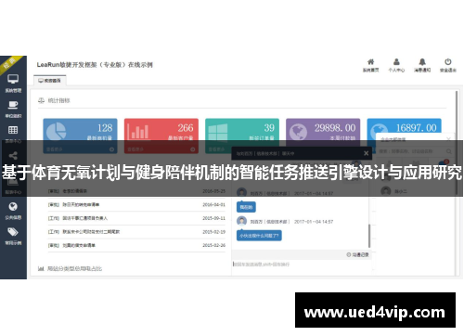Click the bar chart icon on the 266 card
The height and width of the screenshot is (336, 464).
tap(137, 131)
